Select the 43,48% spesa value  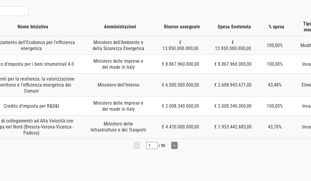[275, 85]
